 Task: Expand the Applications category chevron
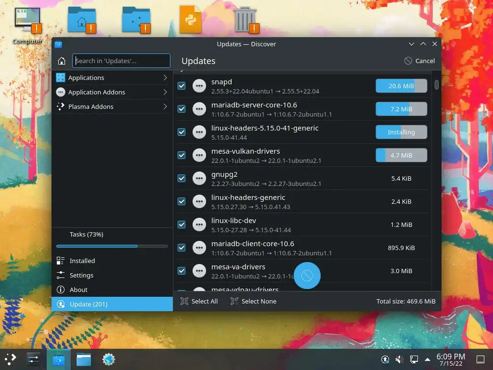pyautogui.click(x=165, y=78)
